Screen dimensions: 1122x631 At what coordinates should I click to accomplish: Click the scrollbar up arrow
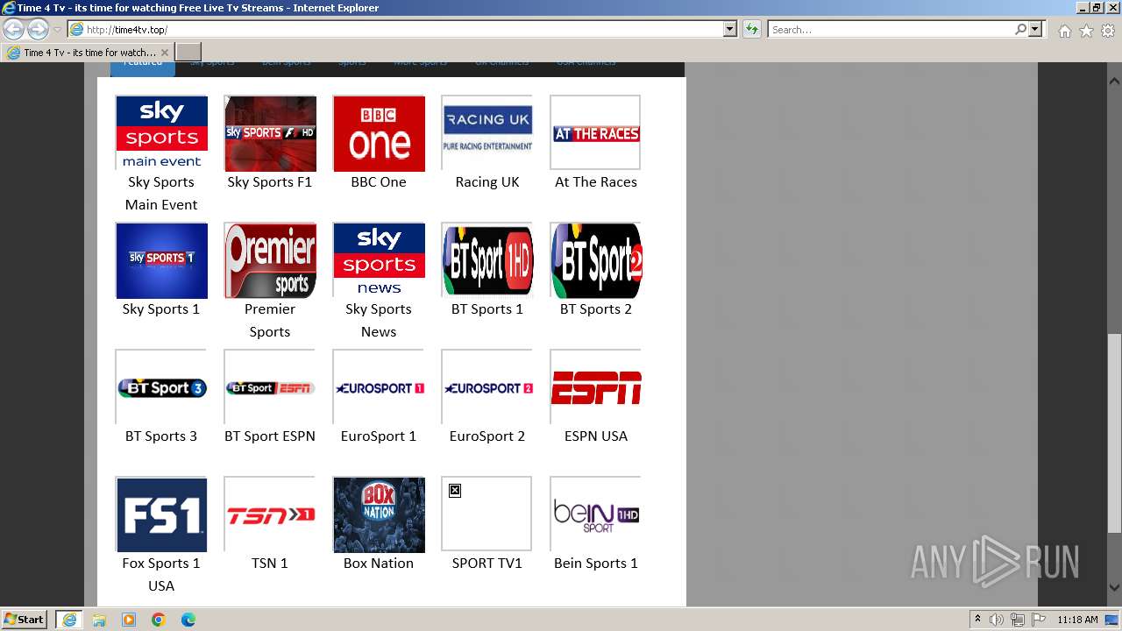[1115, 82]
